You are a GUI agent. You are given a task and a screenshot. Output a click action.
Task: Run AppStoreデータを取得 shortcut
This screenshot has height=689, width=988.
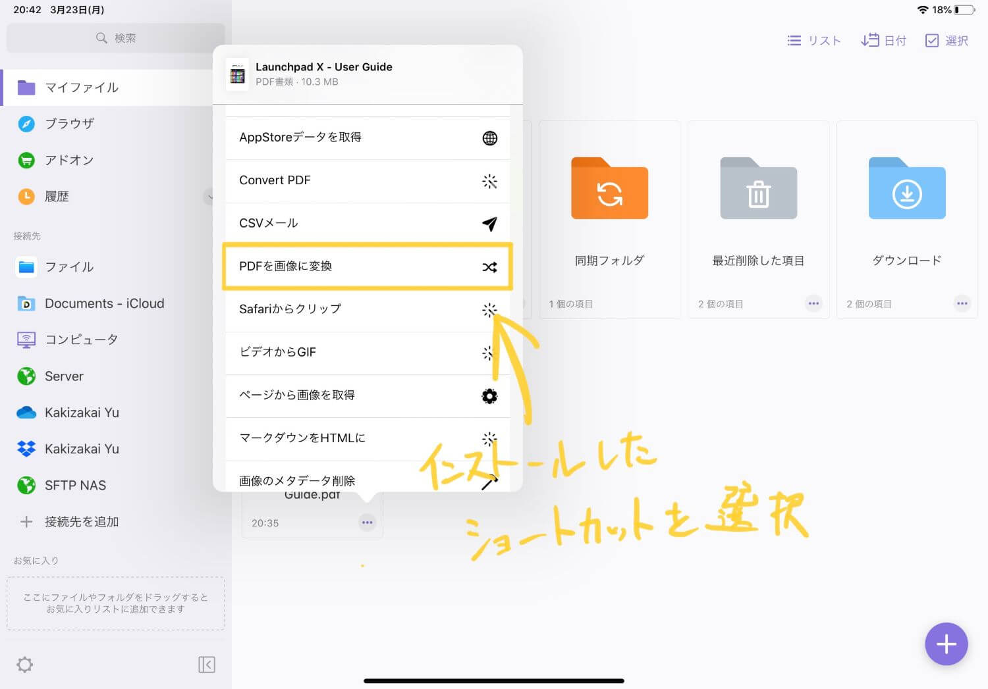(368, 138)
